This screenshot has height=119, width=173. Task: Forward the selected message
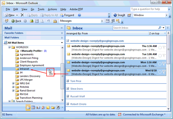coord(67,15)
